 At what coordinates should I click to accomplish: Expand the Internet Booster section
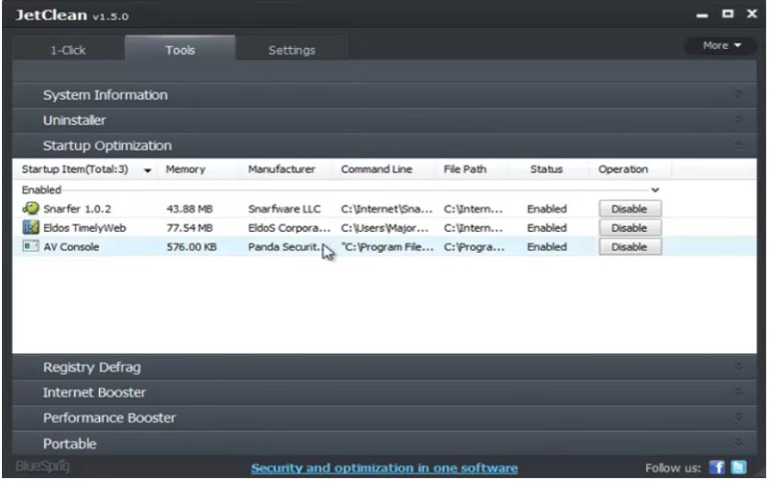[x=384, y=392]
